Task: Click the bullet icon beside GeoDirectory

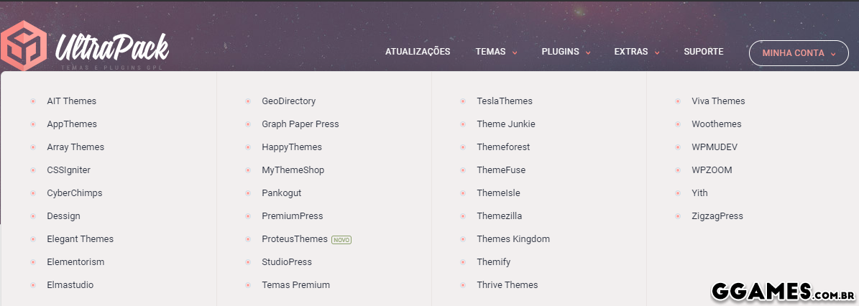Action: [248, 101]
